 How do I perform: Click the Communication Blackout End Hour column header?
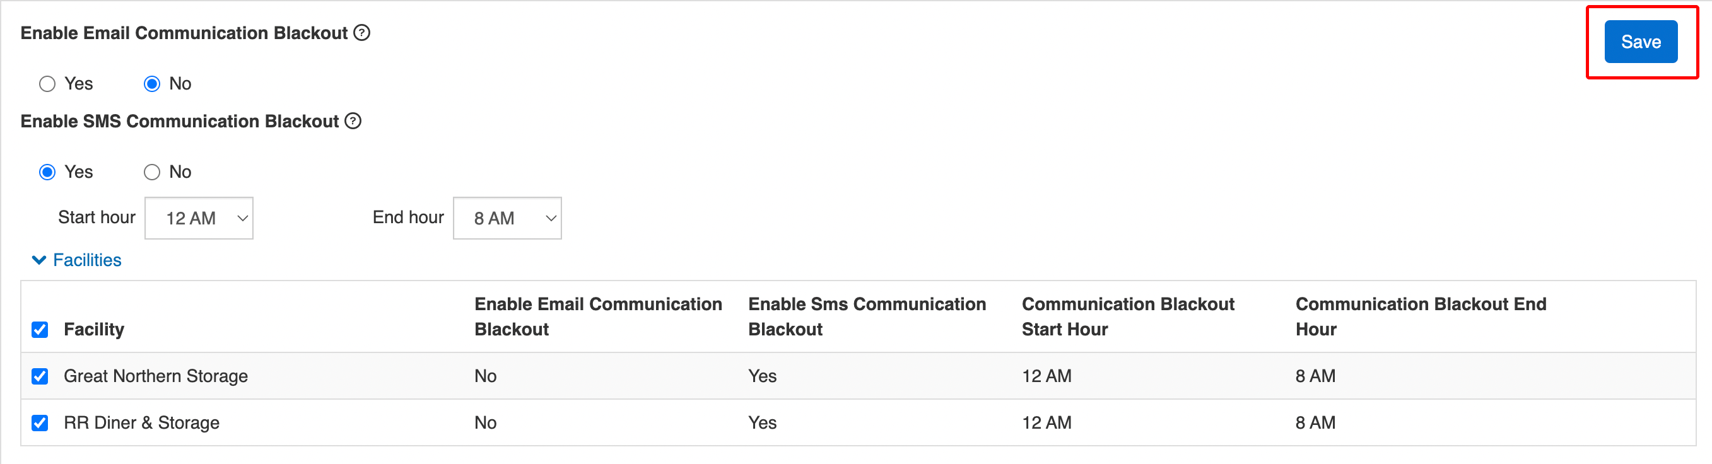1420,316
